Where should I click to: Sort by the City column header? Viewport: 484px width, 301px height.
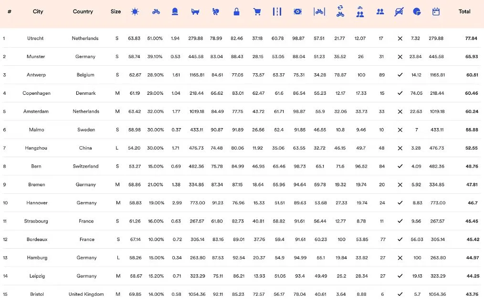[x=38, y=12]
